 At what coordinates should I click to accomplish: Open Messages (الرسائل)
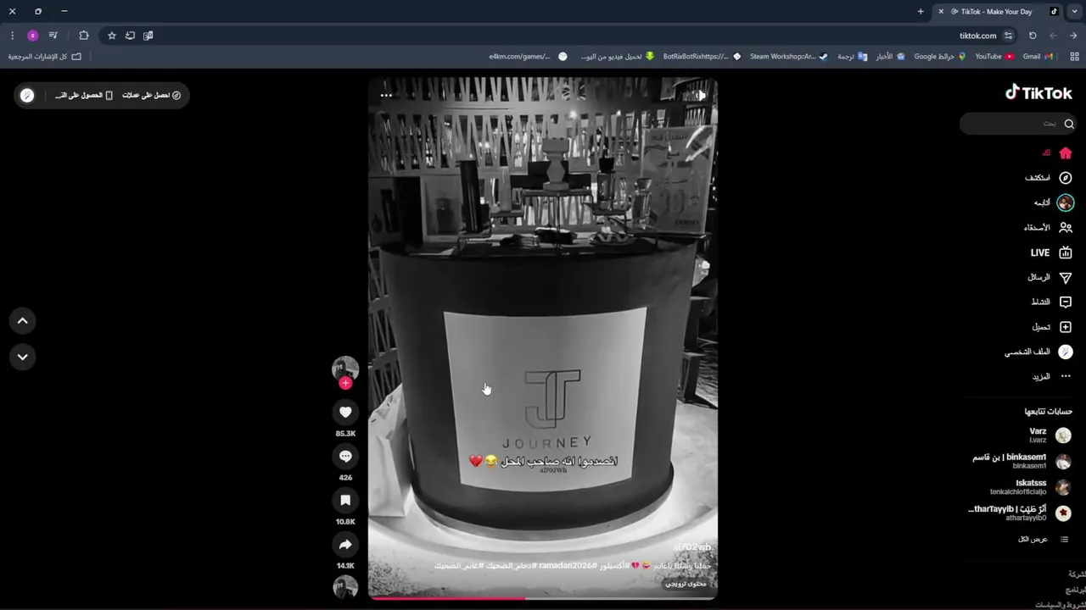[x=1050, y=277]
